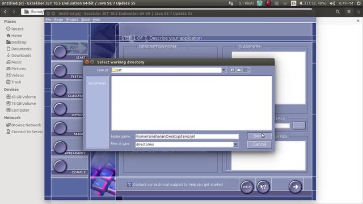Click the file manager search icon
363x204 pixels.
(x=338, y=11)
